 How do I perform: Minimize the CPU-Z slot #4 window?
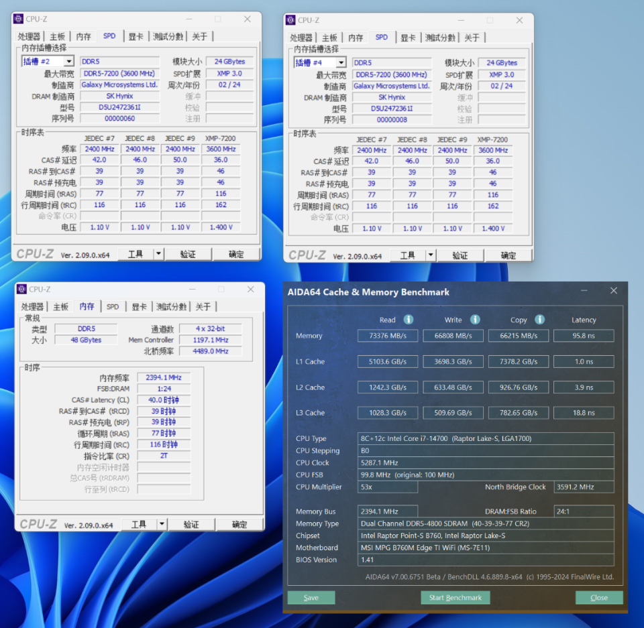coord(462,20)
